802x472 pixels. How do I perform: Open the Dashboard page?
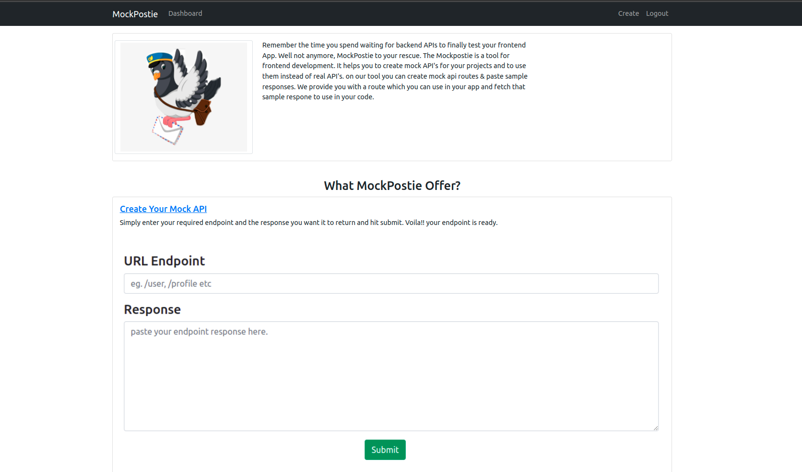coord(185,13)
